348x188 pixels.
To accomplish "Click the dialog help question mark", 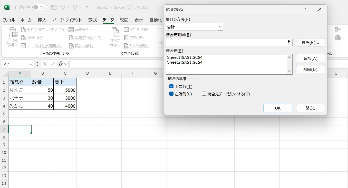I will (305, 9).
